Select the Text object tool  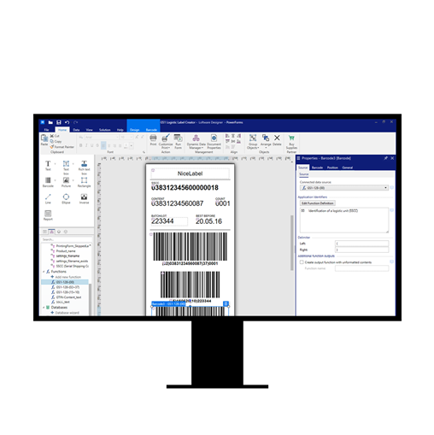click(48, 165)
